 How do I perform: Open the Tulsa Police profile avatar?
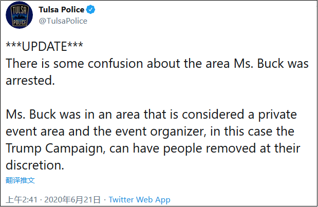pyautogui.click(x=20, y=15)
